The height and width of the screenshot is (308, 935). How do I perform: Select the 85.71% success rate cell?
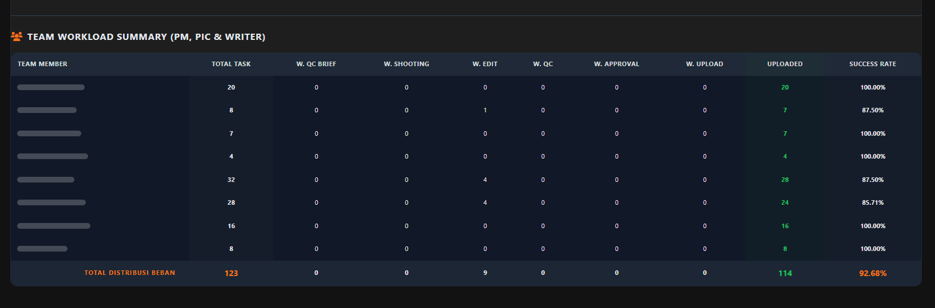tap(873, 202)
